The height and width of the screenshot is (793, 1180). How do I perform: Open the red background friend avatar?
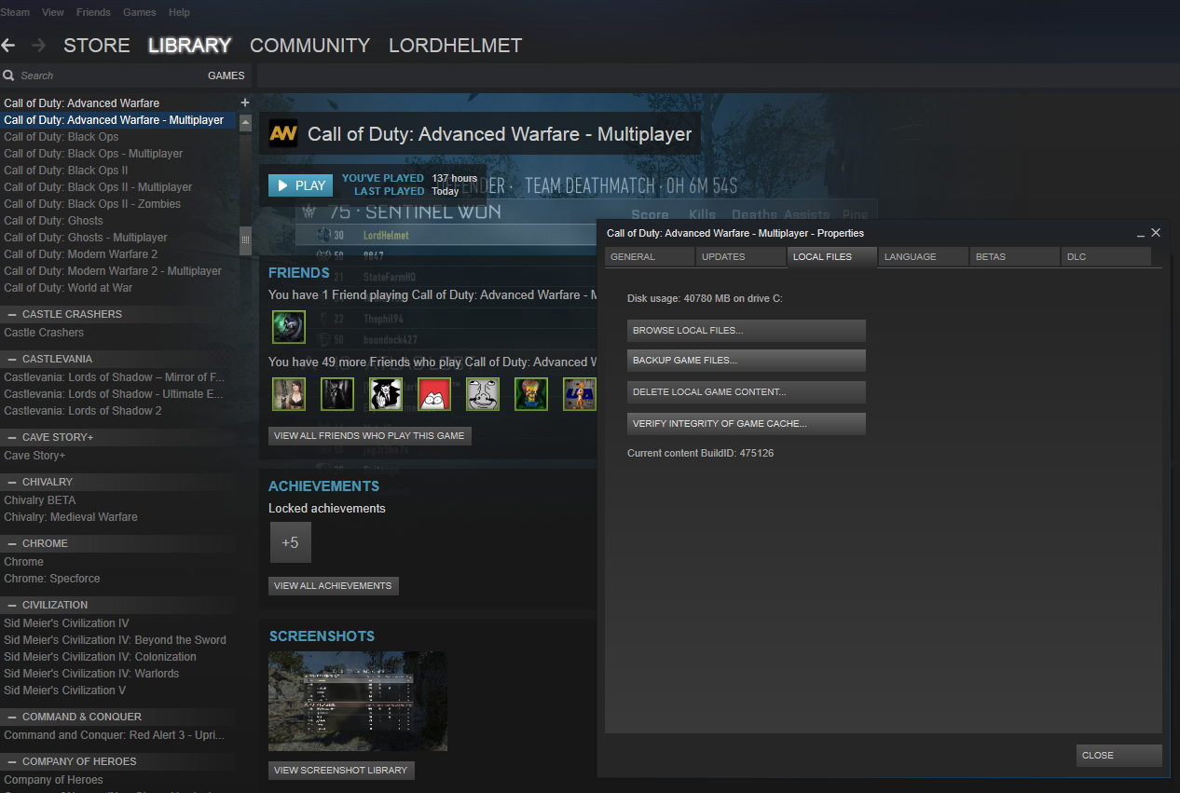coord(434,394)
